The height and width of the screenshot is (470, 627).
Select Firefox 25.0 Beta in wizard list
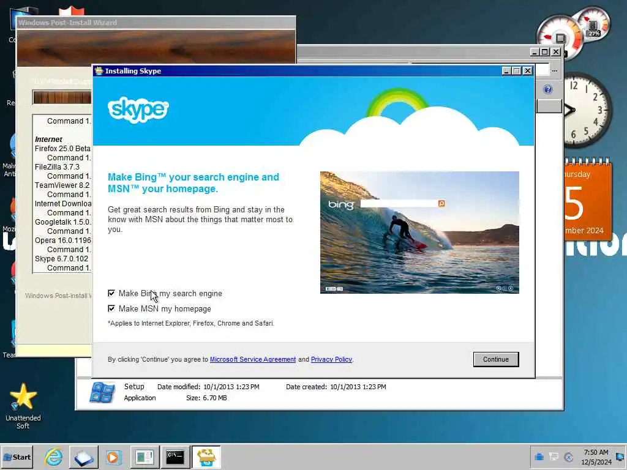[62, 149]
